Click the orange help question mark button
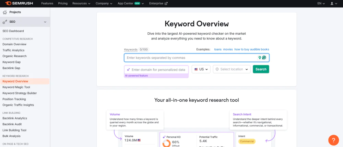343x147 pixels. pos(333,140)
